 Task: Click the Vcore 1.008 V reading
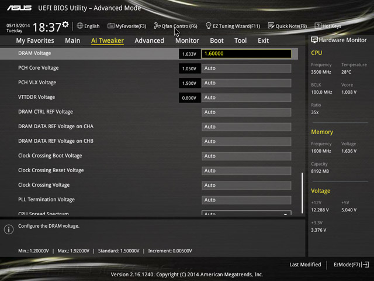coord(349,92)
